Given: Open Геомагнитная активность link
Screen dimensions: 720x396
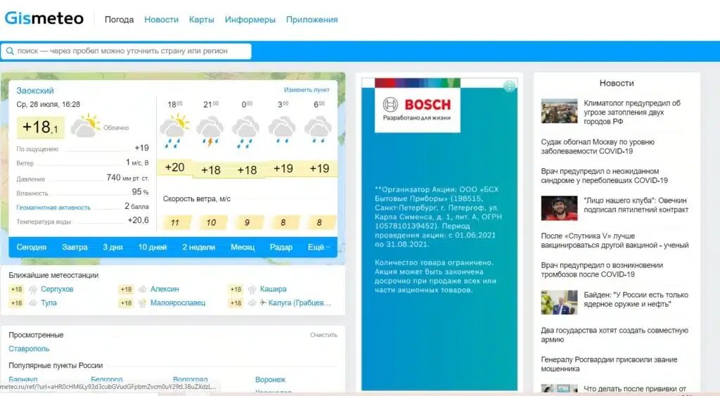Looking at the screenshot, I should pos(53,207).
